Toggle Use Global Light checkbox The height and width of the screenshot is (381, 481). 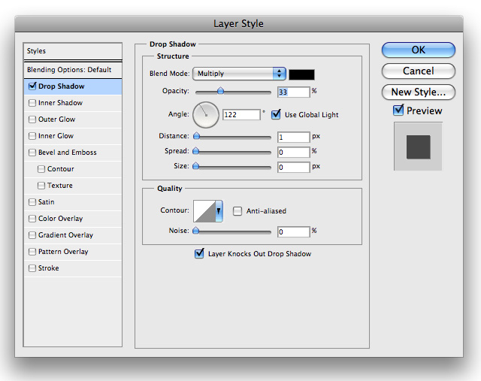pos(276,114)
